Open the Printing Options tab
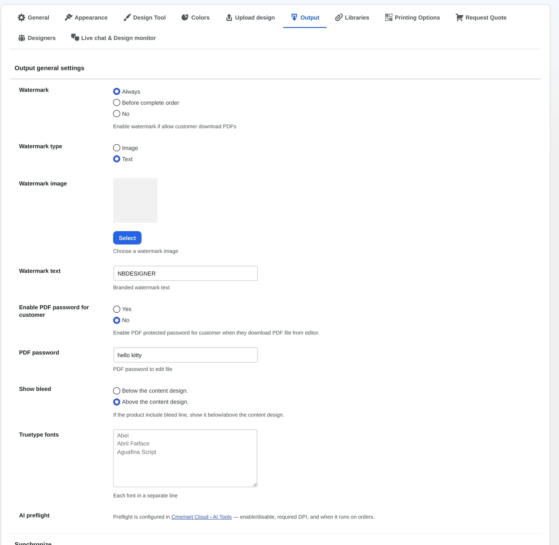The height and width of the screenshot is (545, 559). click(413, 17)
